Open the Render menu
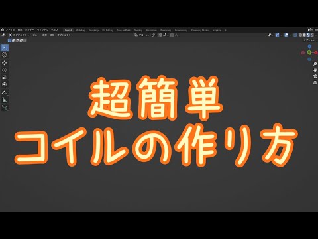Viewport: 318px width, 239px height. tap(29, 30)
